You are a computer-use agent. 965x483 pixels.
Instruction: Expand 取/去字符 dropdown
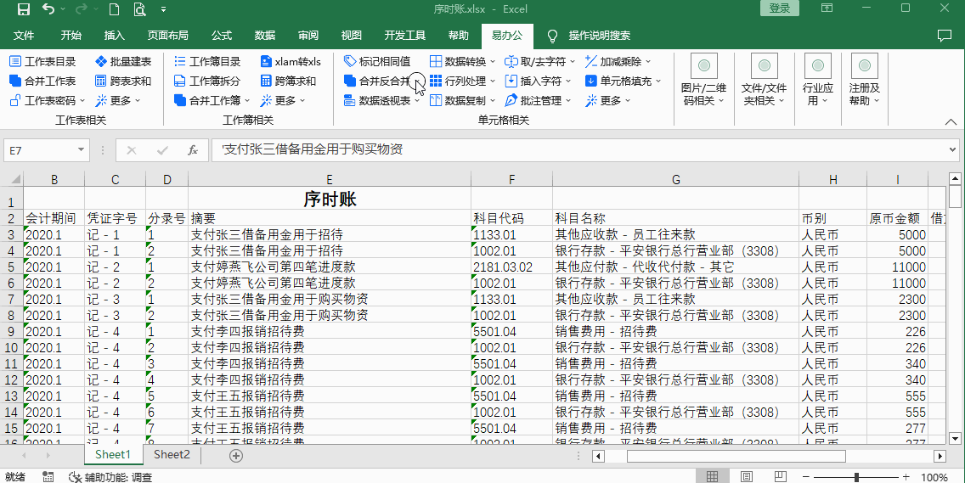click(573, 61)
